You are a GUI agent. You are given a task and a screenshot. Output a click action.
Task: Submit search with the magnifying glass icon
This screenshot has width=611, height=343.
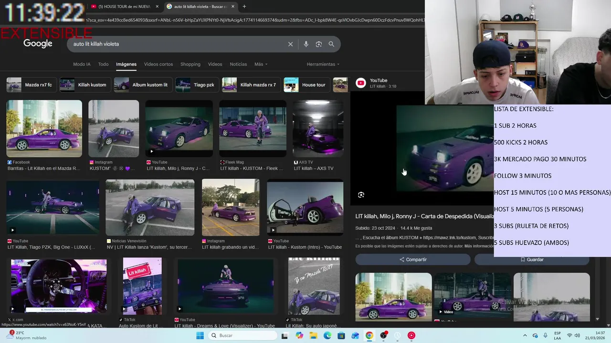[331, 44]
